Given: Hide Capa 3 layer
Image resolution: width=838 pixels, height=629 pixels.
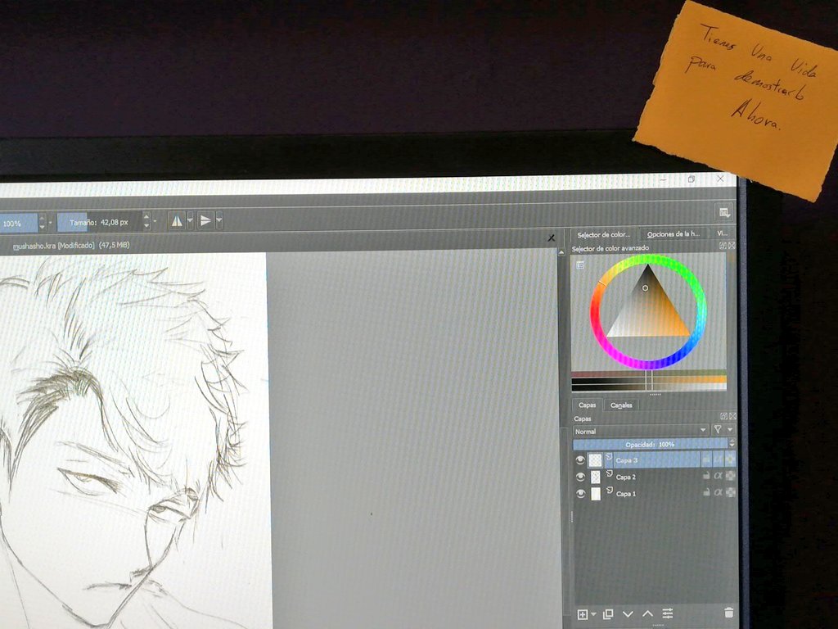Looking at the screenshot, I should click(x=580, y=460).
